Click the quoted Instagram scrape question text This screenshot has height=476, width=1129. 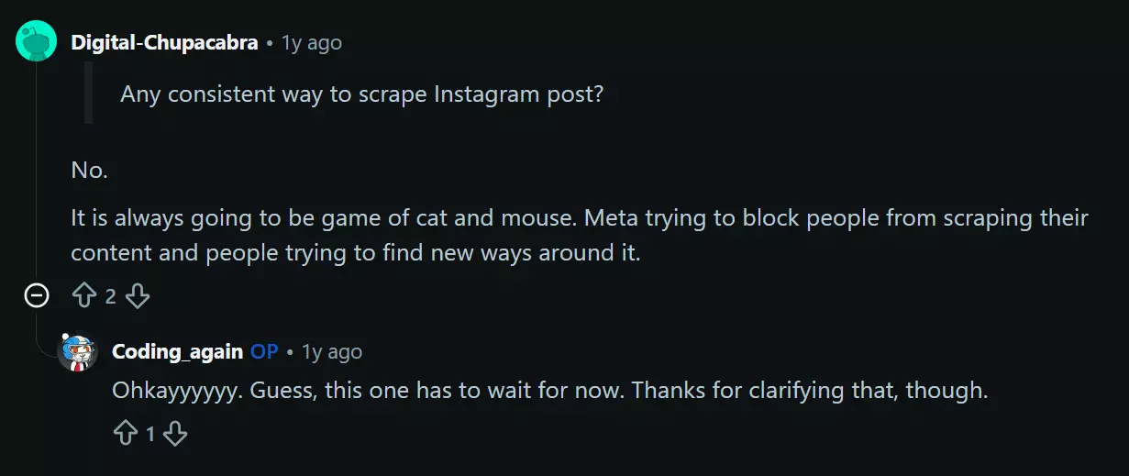[361, 94]
